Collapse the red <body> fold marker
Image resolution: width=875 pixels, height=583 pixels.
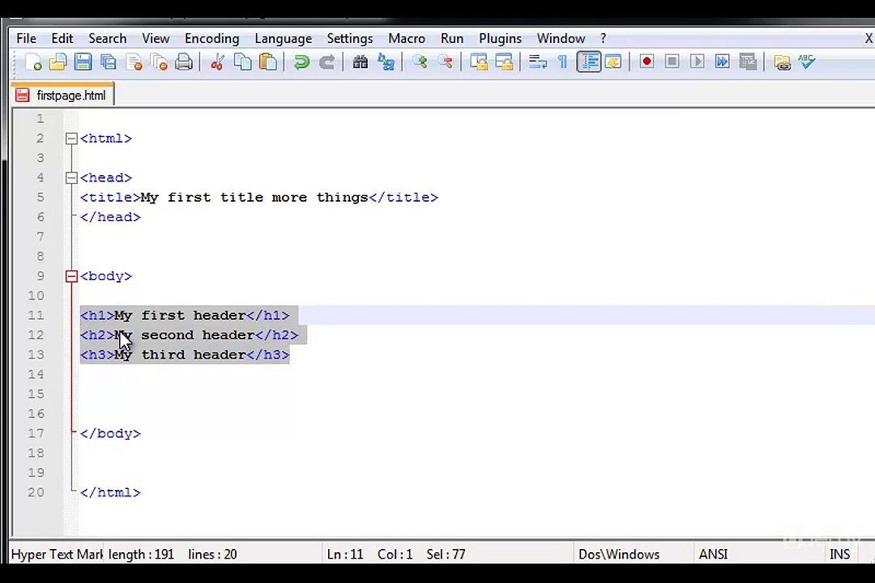pos(71,276)
